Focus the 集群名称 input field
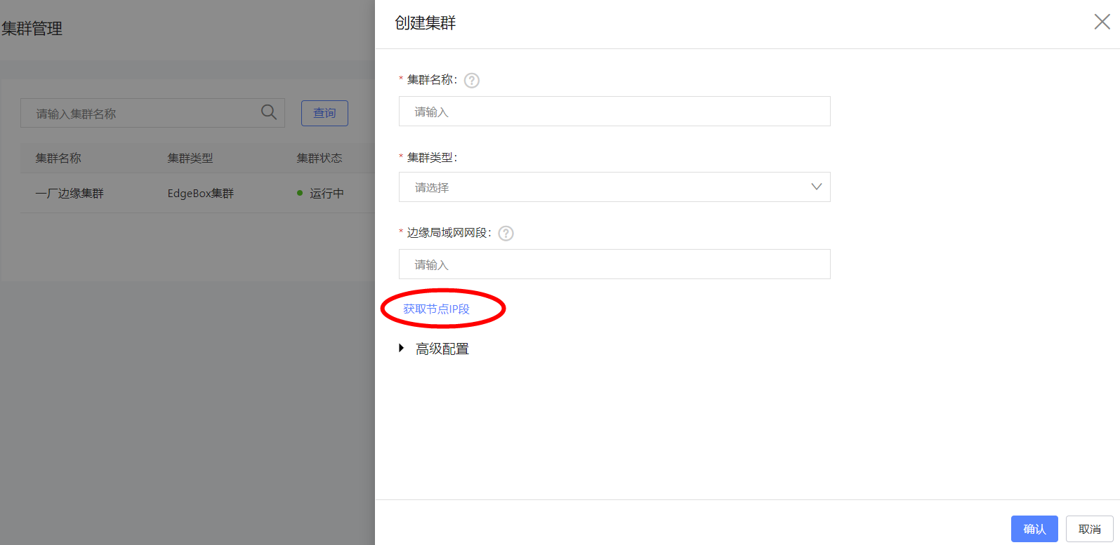The width and height of the screenshot is (1120, 545). tap(614, 112)
